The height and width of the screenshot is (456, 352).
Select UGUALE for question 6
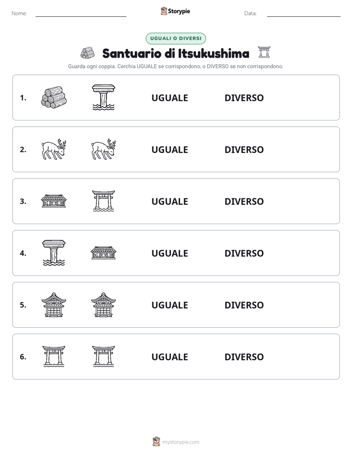[170, 357]
